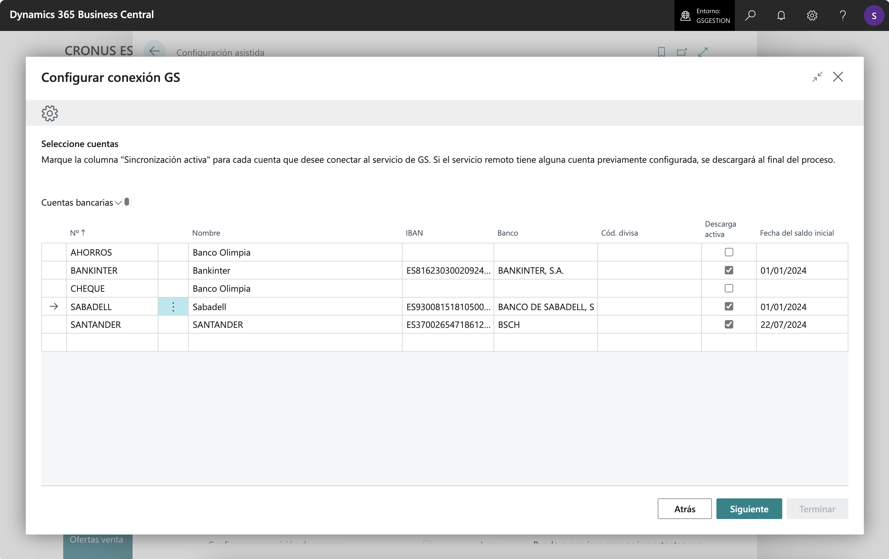Image resolution: width=889 pixels, height=559 pixels.
Task: Click the Siguiente button
Action: pyautogui.click(x=749, y=509)
